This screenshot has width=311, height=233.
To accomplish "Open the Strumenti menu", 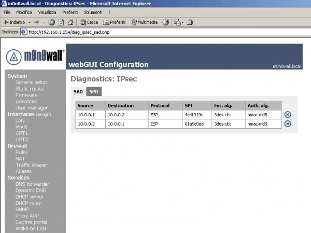I will pos(93,12).
